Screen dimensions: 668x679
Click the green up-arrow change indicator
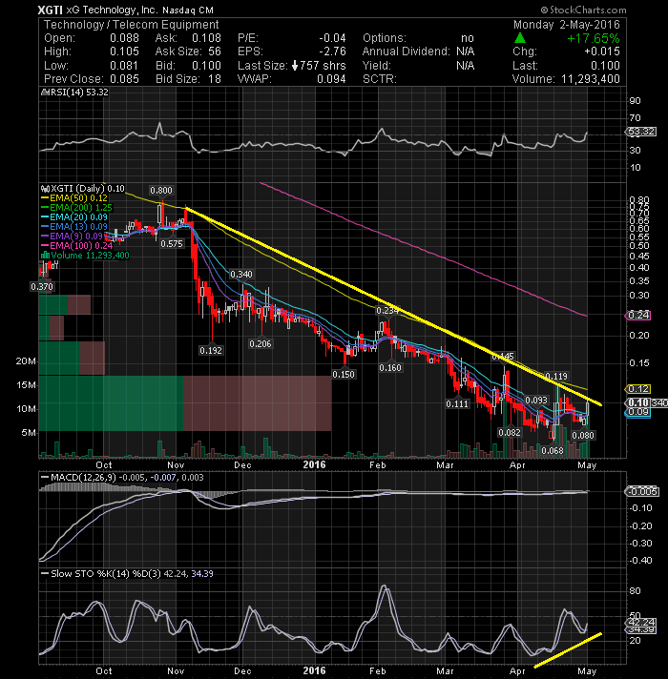[520, 38]
